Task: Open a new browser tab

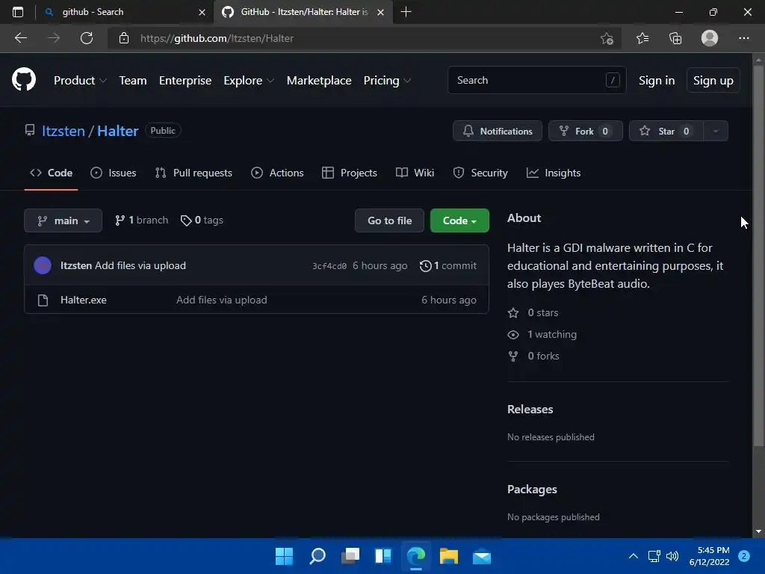Action: pos(406,12)
